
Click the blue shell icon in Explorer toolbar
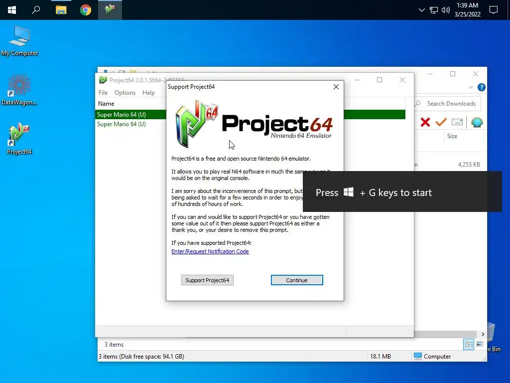pyautogui.click(x=477, y=123)
